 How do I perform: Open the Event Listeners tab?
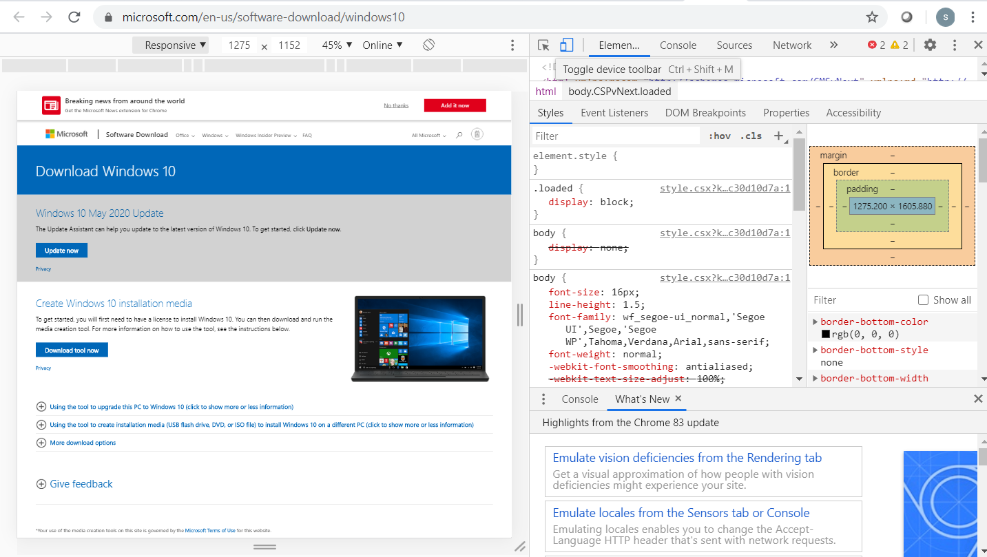(x=614, y=113)
